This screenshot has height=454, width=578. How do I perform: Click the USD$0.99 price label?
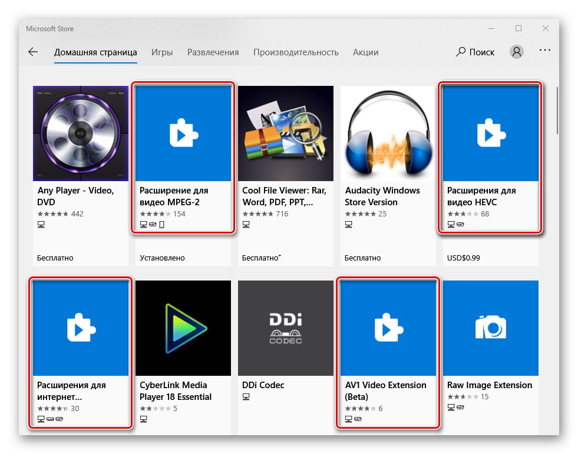click(463, 258)
